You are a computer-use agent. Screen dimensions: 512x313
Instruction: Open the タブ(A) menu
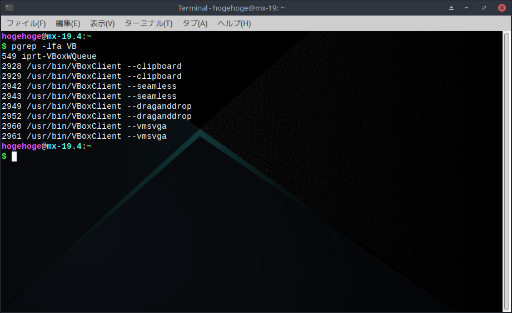click(195, 23)
